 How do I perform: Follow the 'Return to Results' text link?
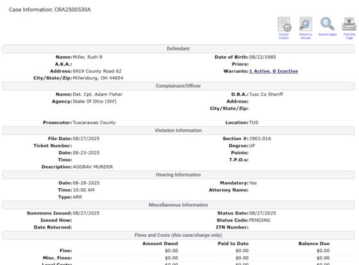pyautogui.click(x=306, y=36)
